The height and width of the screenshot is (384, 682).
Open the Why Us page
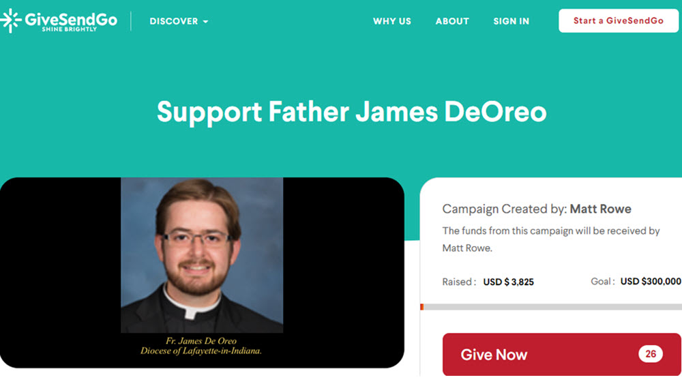pyautogui.click(x=392, y=21)
